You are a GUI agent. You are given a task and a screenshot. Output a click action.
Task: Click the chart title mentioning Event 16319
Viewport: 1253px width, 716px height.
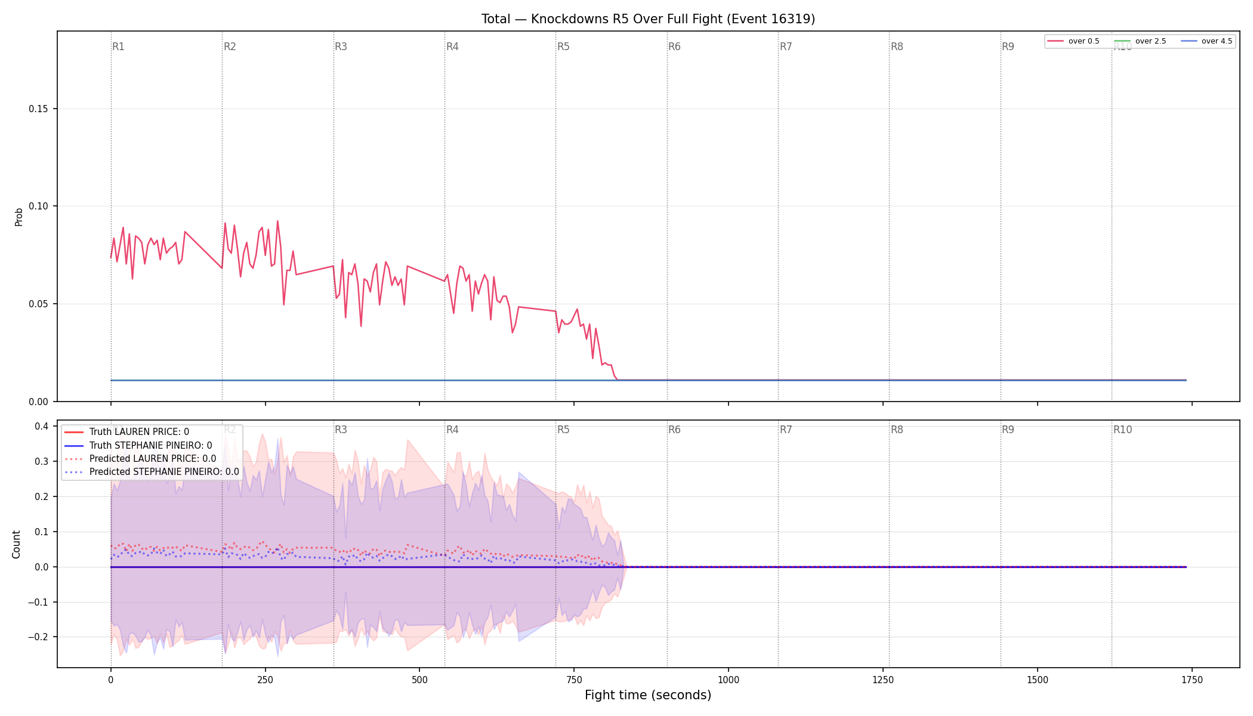click(648, 19)
